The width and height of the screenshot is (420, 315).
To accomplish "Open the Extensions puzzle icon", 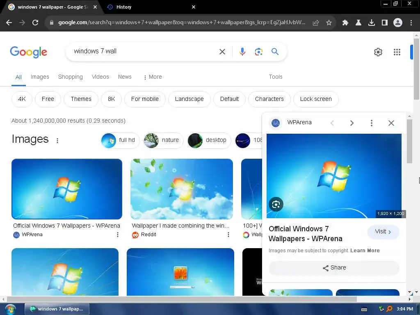I will (x=345, y=23).
